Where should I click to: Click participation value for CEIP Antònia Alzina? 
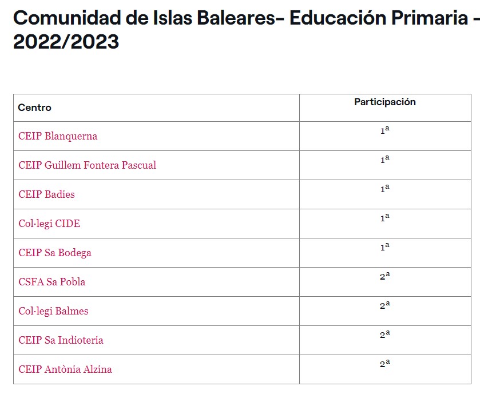click(385, 364)
